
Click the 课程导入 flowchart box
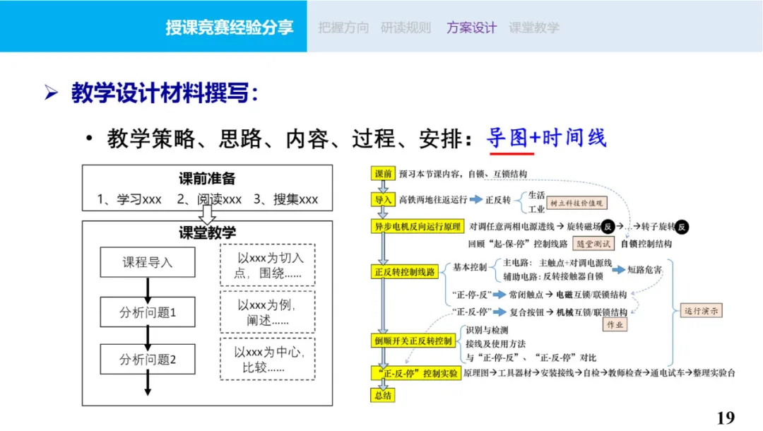[148, 262]
